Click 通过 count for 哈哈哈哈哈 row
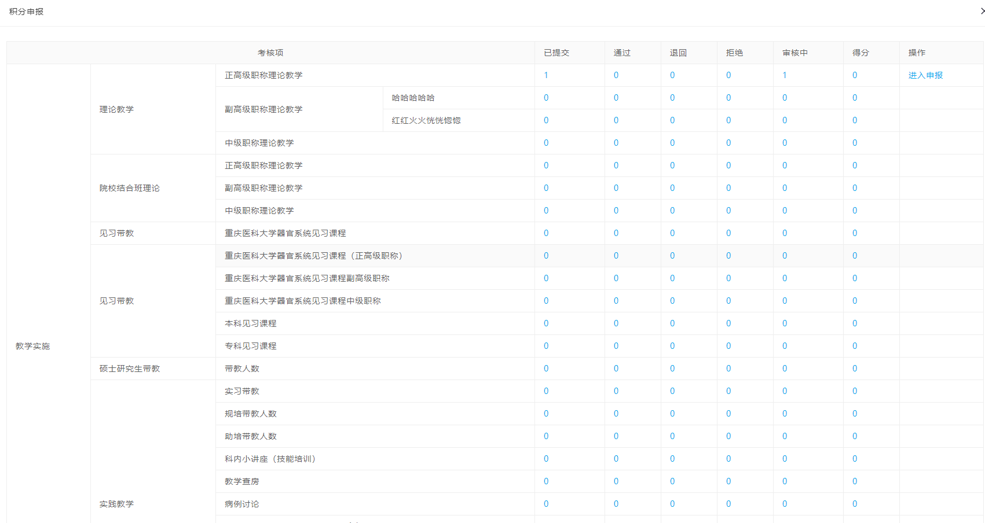The image size is (985, 523). coord(616,98)
